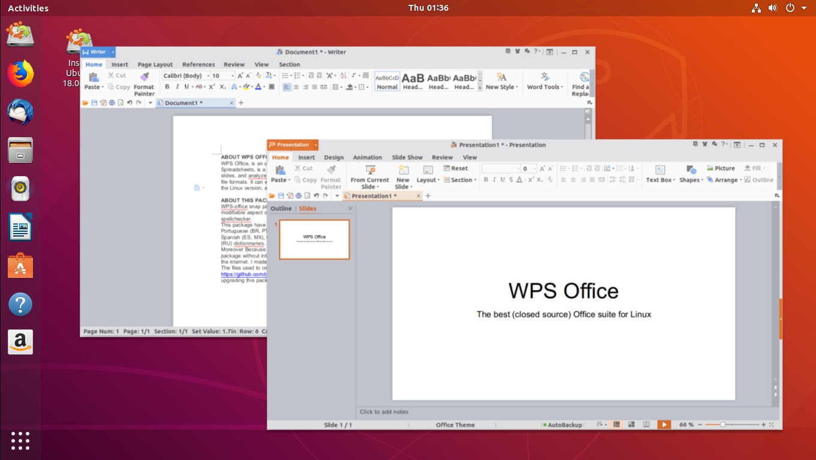Toggle underline formatting in the Presentation ribbon
The height and width of the screenshot is (460, 816).
502,180
